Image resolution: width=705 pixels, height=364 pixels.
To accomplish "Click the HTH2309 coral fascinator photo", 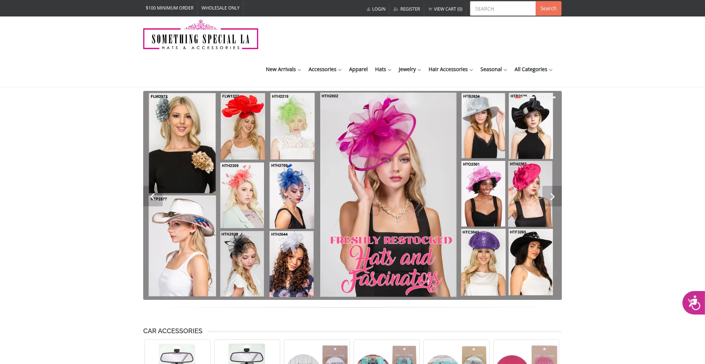I will 242,195.
